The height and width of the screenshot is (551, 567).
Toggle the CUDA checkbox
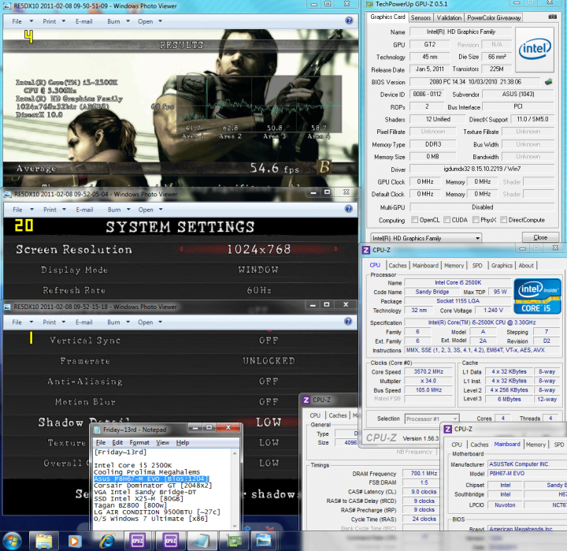pos(447,220)
